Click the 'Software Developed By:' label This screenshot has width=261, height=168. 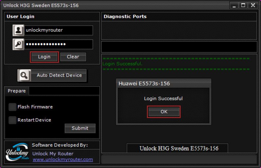(x=60, y=145)
